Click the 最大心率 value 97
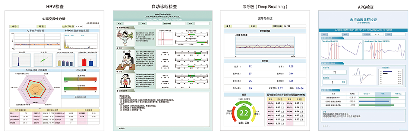Viewport: 413px width, 136px height. coord(250,73)
